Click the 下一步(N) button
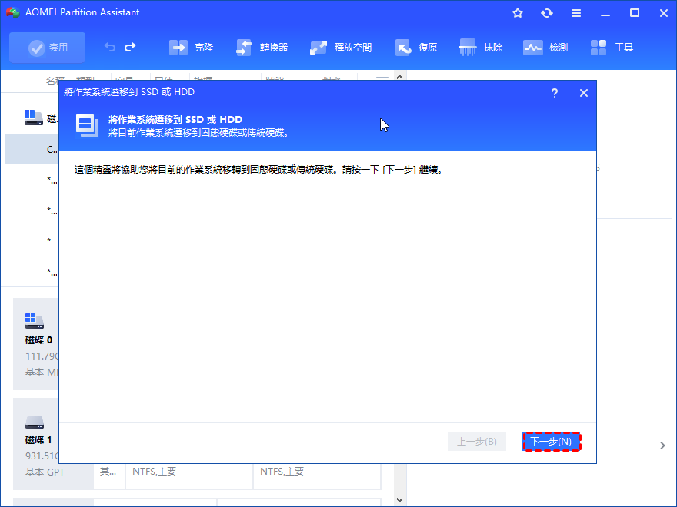This screenshot has height=507, width=677. [x=551, y=442]
